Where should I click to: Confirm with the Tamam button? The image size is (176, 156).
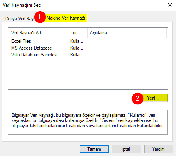point(94,149)
